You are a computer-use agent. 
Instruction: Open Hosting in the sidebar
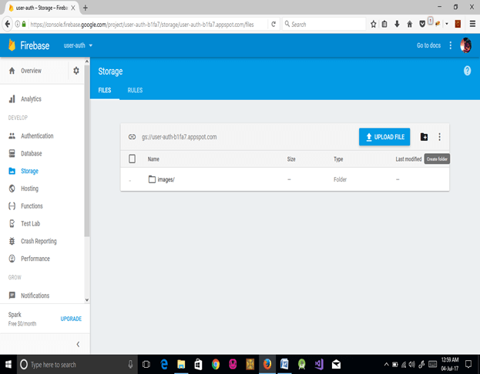tap(29, 189)
